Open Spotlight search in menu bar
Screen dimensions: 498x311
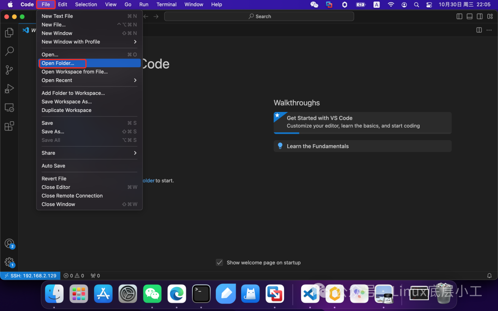pos(416,5)
